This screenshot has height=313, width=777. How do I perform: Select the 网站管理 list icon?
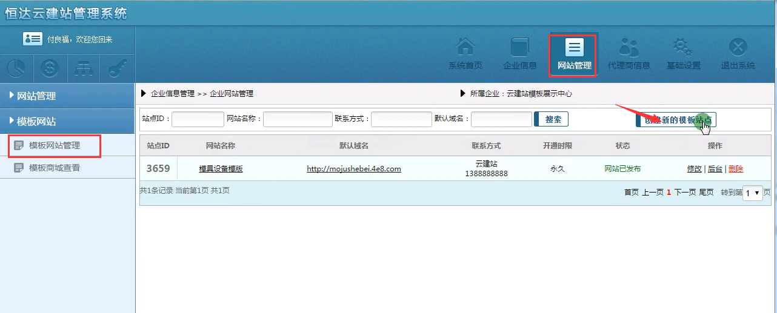point(574,48)
